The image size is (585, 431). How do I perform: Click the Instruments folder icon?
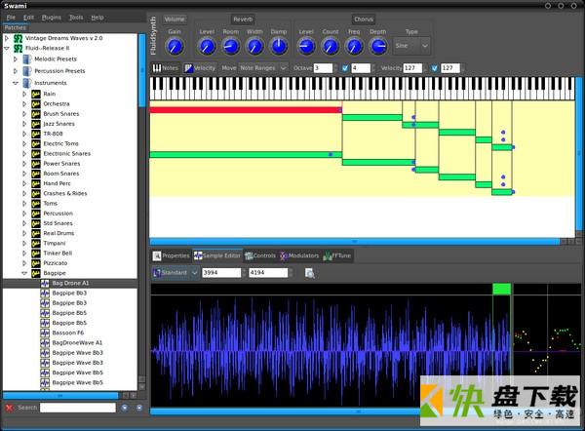[x=27, y=83]
